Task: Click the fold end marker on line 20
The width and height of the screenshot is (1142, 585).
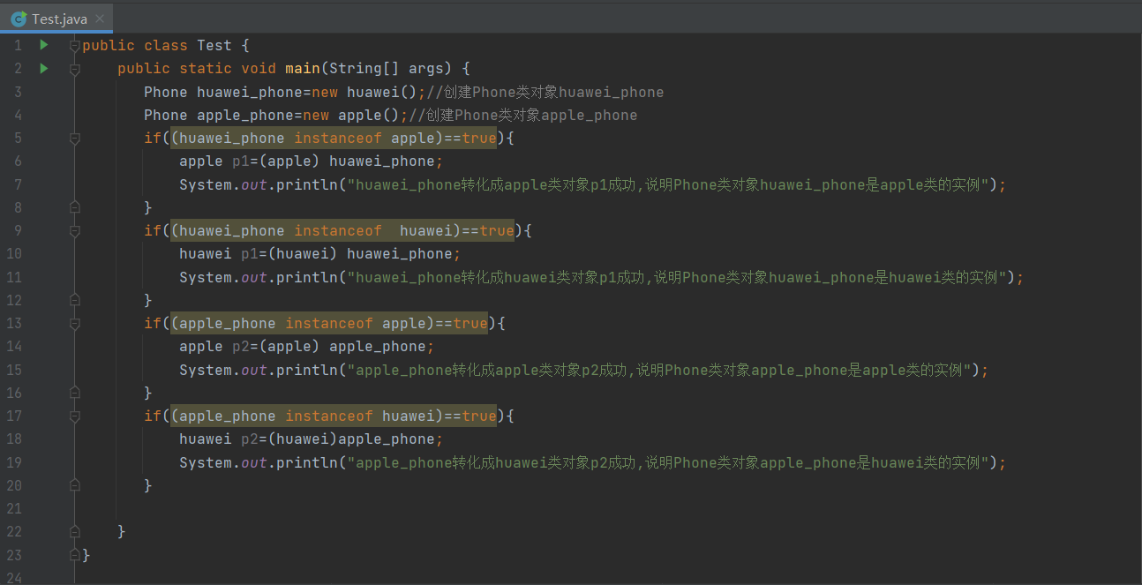Action: pos(75,485)
